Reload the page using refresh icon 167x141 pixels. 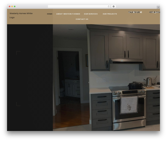click(x=109, y=6)
